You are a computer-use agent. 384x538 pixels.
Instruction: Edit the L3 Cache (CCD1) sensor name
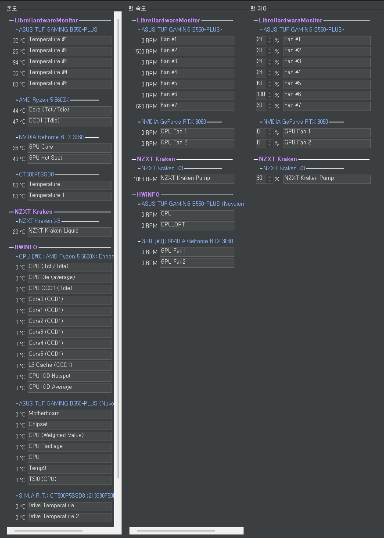[69, 366]
